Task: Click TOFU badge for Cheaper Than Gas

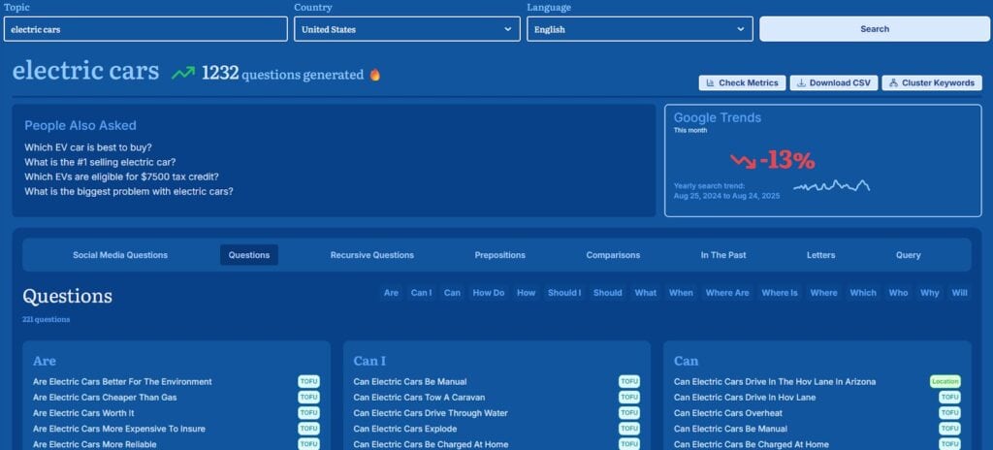Action: point(308,398)
